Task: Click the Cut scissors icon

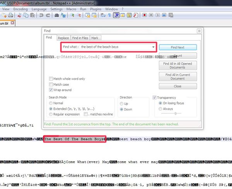Action: coord(19,15)
